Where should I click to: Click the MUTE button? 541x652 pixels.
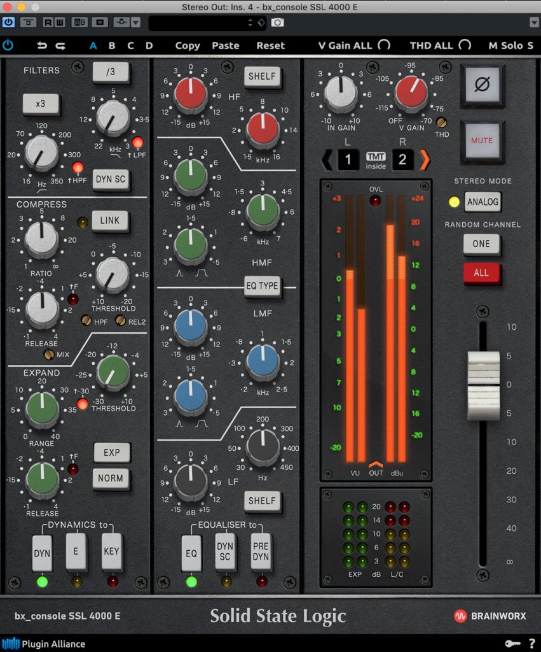[482, 141]
